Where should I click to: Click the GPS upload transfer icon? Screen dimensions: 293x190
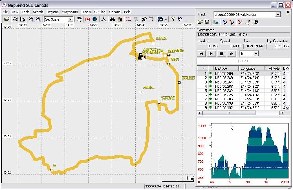pos(160,19)
